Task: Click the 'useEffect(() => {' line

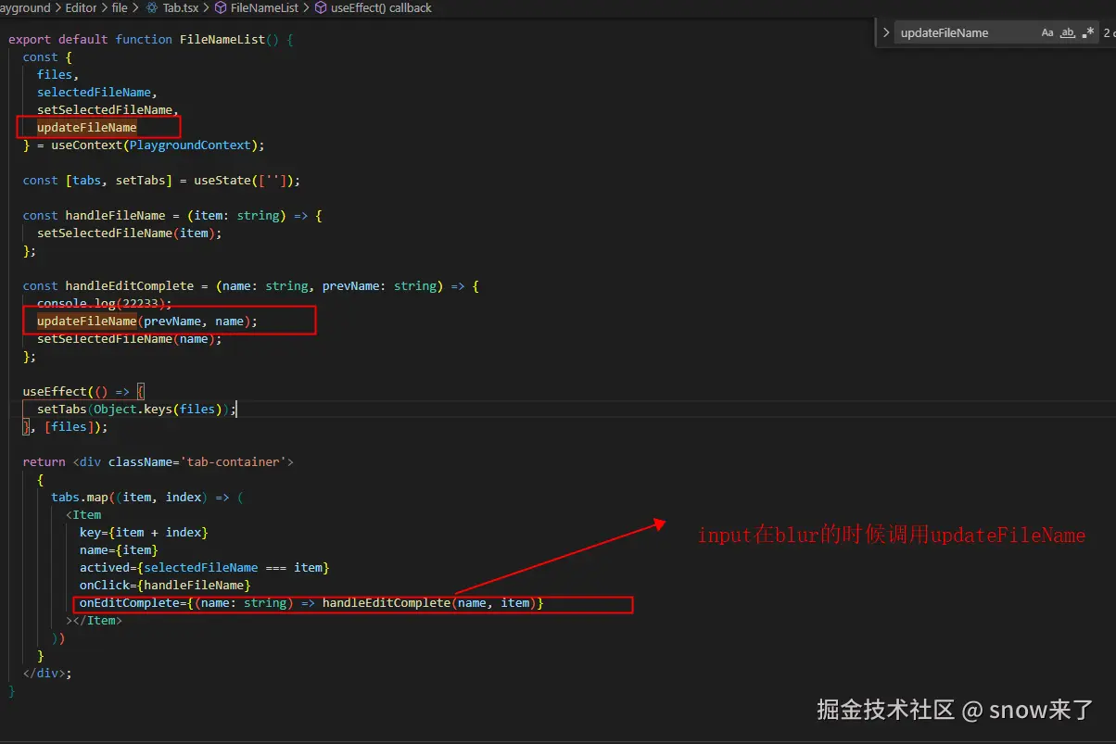Action: pos(83,391)
